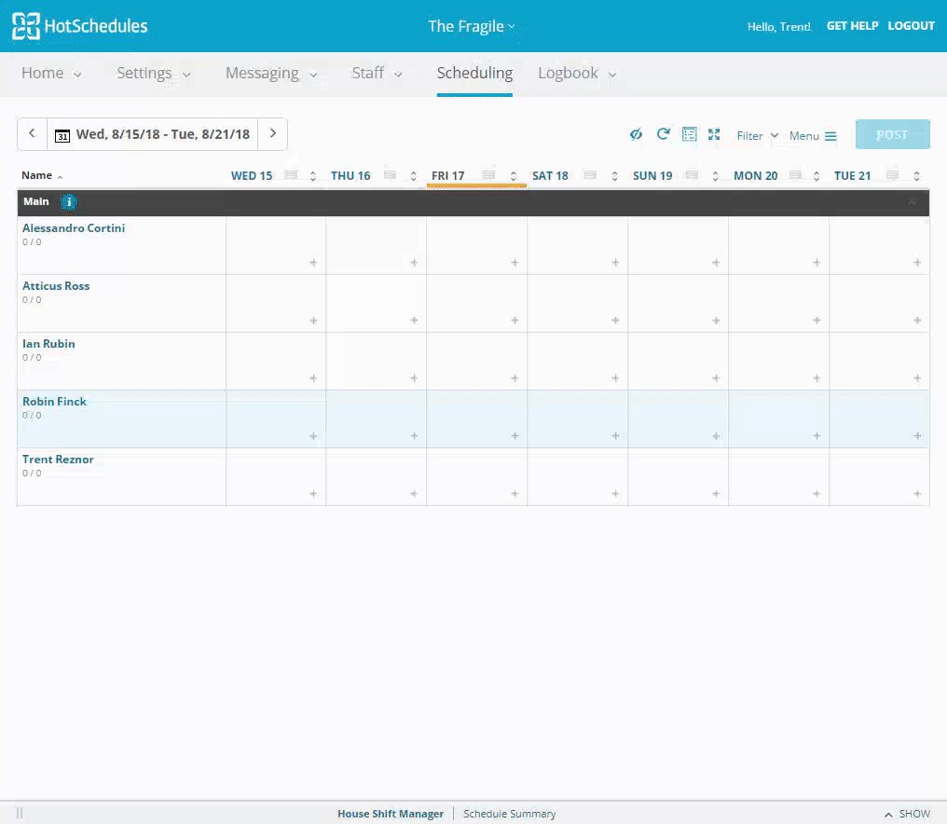Add shift for Trent Reznor on SUN 19
The height and width of the screenshot is (824, 947).
point(716,493)
